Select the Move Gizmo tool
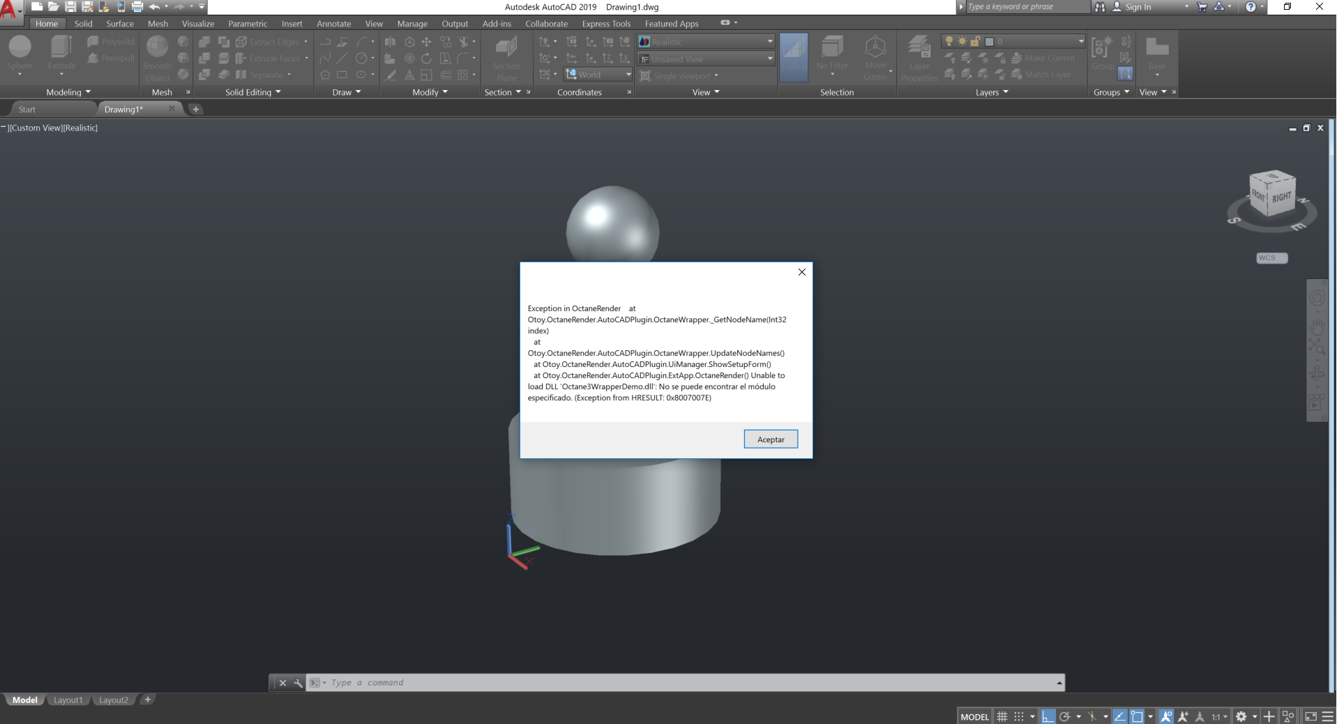 coord(875,58)
